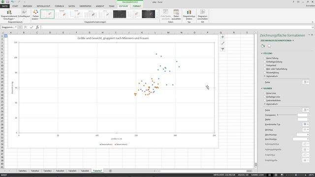Switch to sheet Tabelle1
315x177 pixels.
pyautogui.click(x=23, y=171)
